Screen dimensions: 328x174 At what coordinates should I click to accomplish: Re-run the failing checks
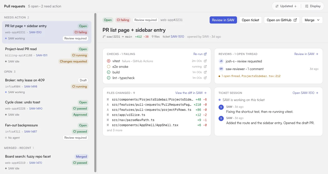click(x=200, y=54)
